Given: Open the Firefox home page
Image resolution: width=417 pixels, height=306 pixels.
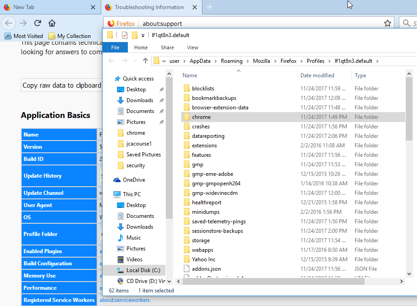Looking at the screenshot, I should pos(52,23).
